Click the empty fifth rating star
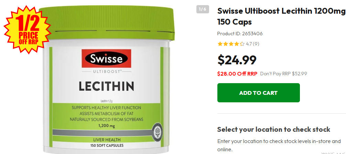 coord(242,44)
